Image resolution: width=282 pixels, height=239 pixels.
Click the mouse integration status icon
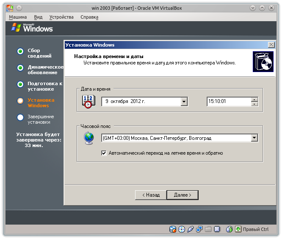pos(229,229)
